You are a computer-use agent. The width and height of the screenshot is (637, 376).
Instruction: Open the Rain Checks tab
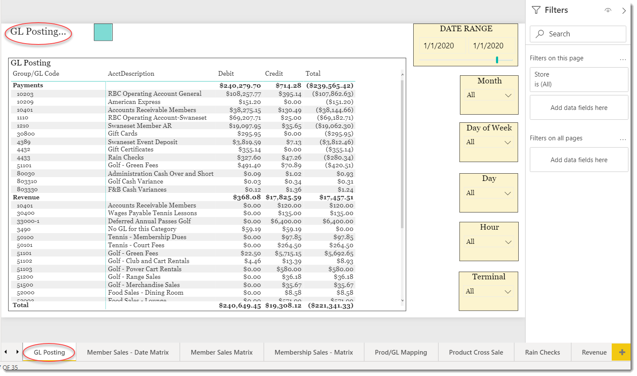(542, 352)
